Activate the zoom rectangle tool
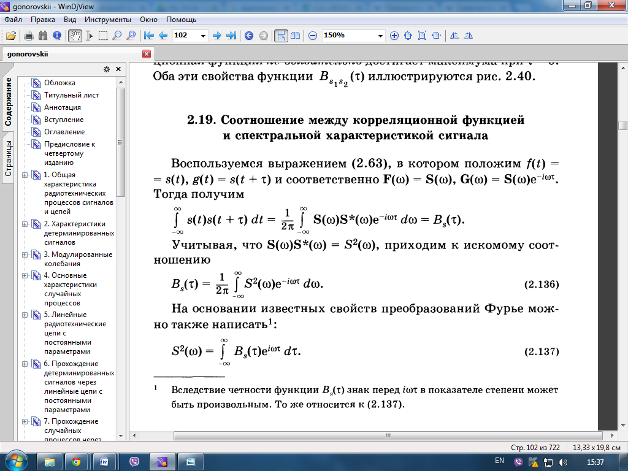Viewport: 628px width, 471px height. pyautogui.click(x=131, y=36)
